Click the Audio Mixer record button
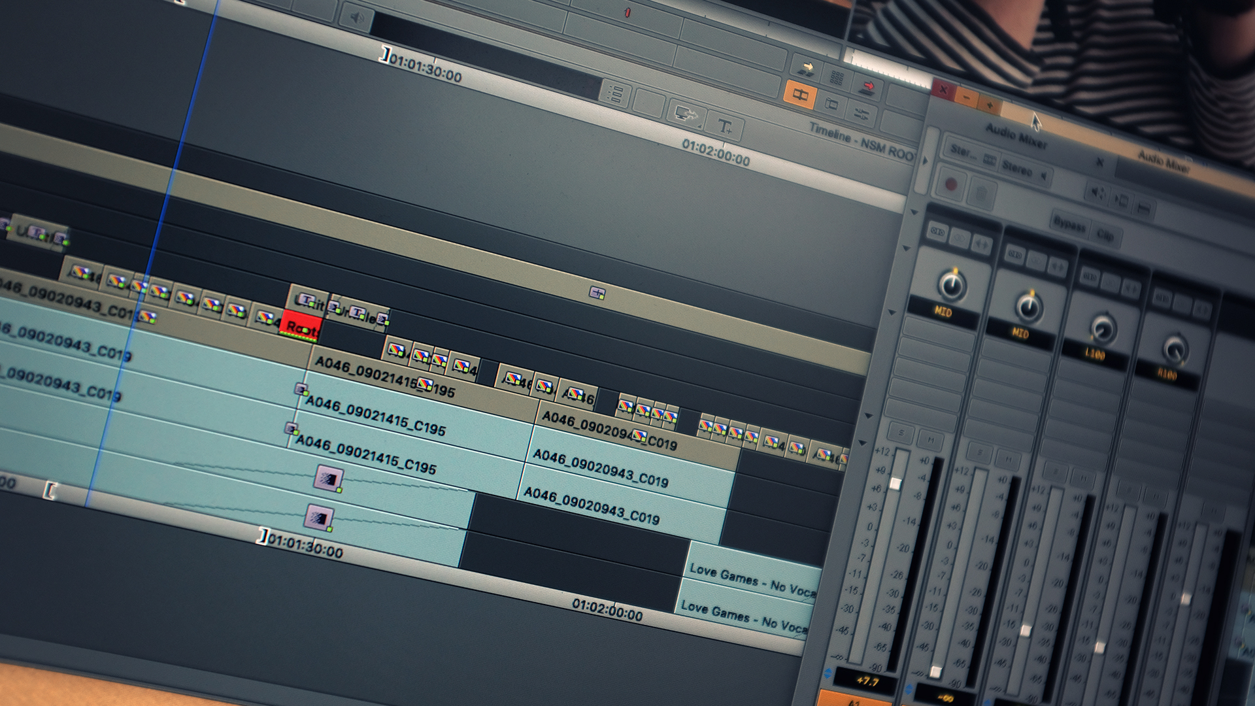 [951, 185]
